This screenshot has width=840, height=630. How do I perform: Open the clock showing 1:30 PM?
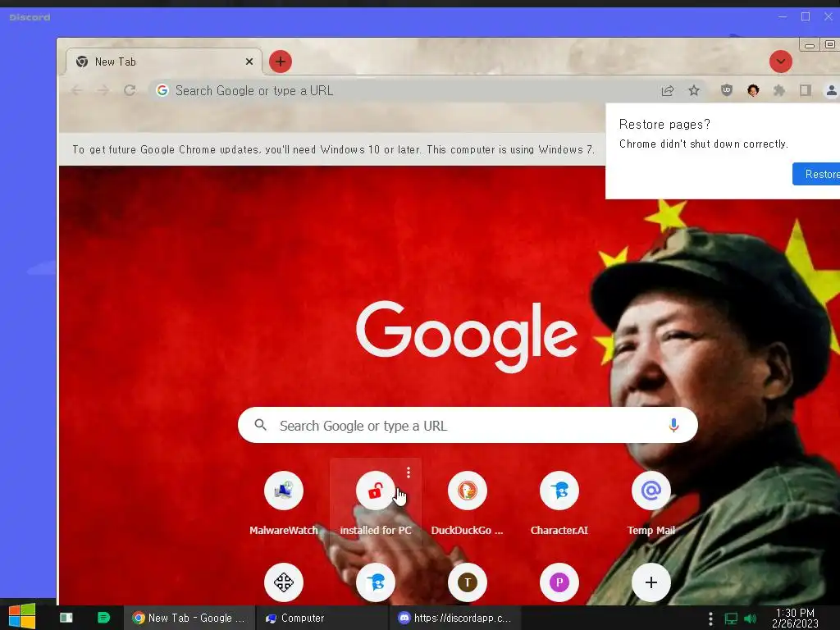(795, 618)
